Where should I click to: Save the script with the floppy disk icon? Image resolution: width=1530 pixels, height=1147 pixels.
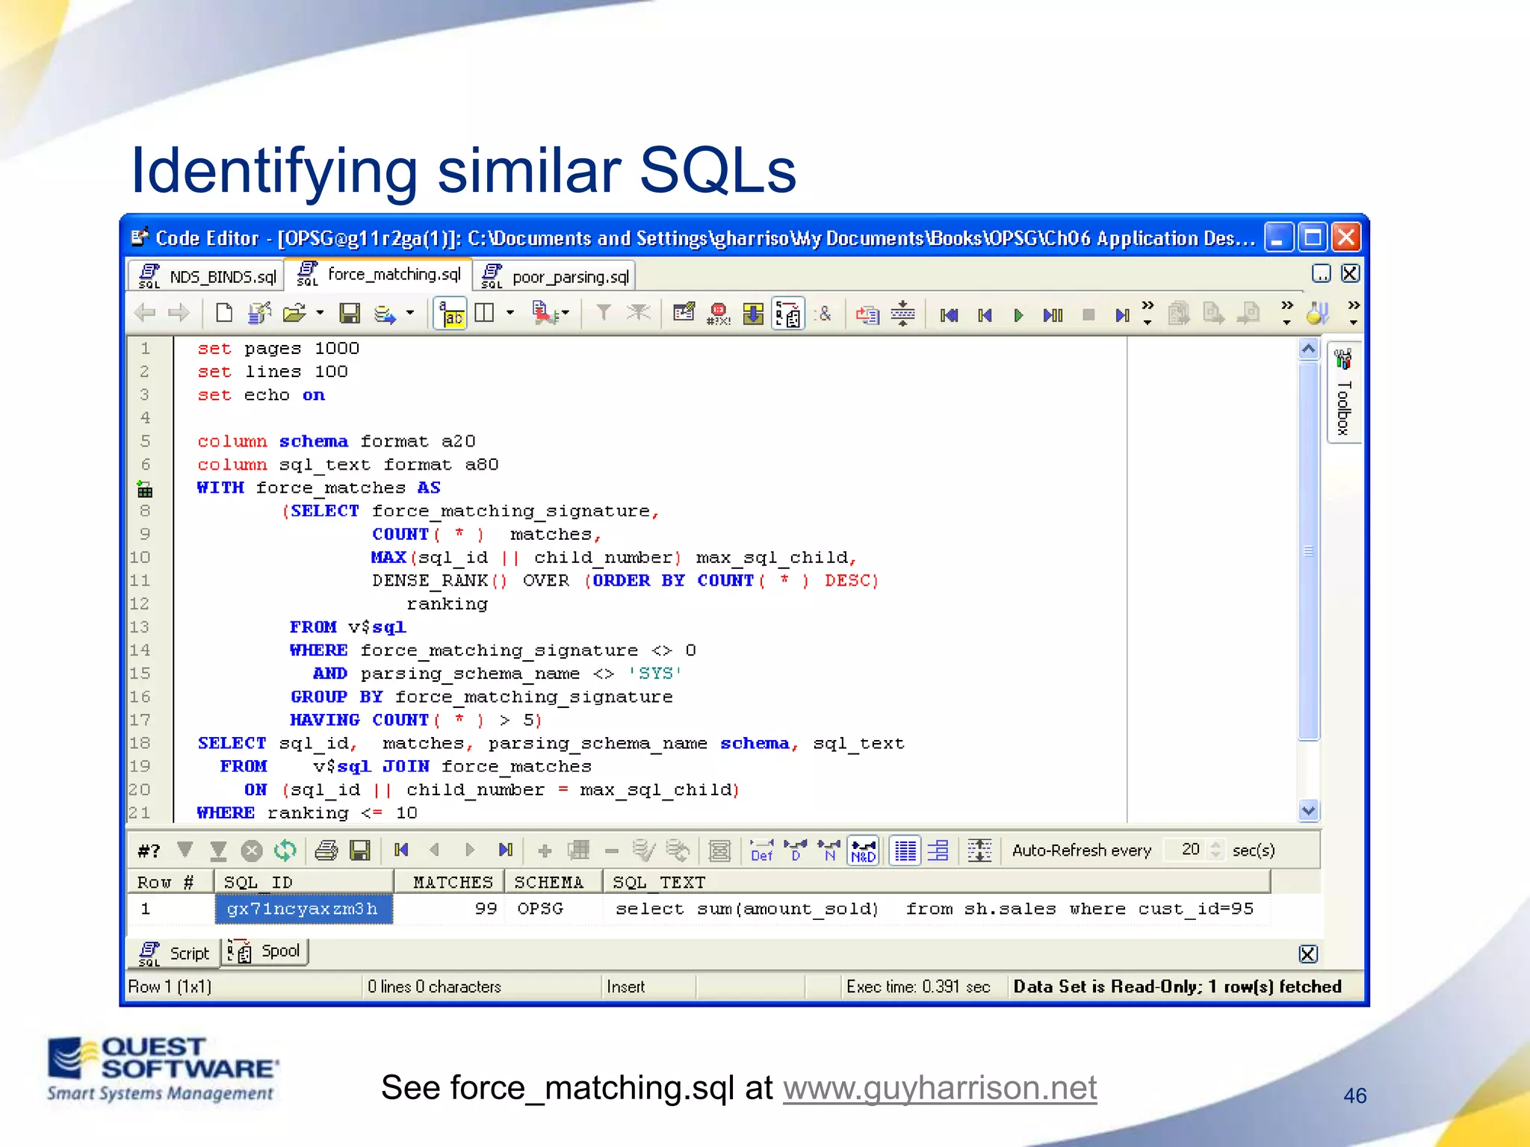(x=350, y=313)
